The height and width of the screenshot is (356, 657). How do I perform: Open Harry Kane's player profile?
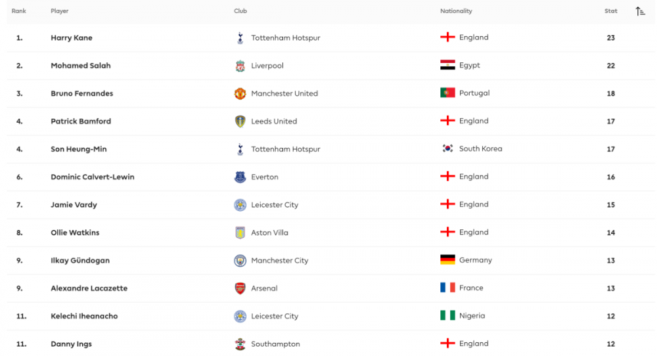72,38
